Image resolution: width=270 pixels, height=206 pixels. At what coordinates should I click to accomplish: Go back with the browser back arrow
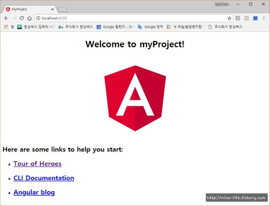7,18
